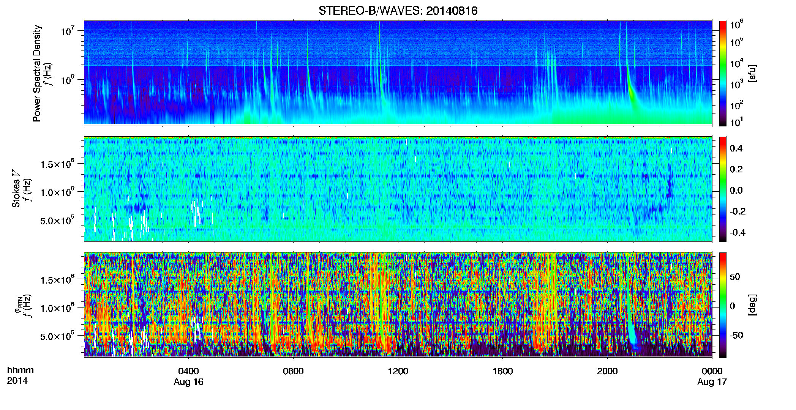Click the Stokes V colorbar

point(722,189)
